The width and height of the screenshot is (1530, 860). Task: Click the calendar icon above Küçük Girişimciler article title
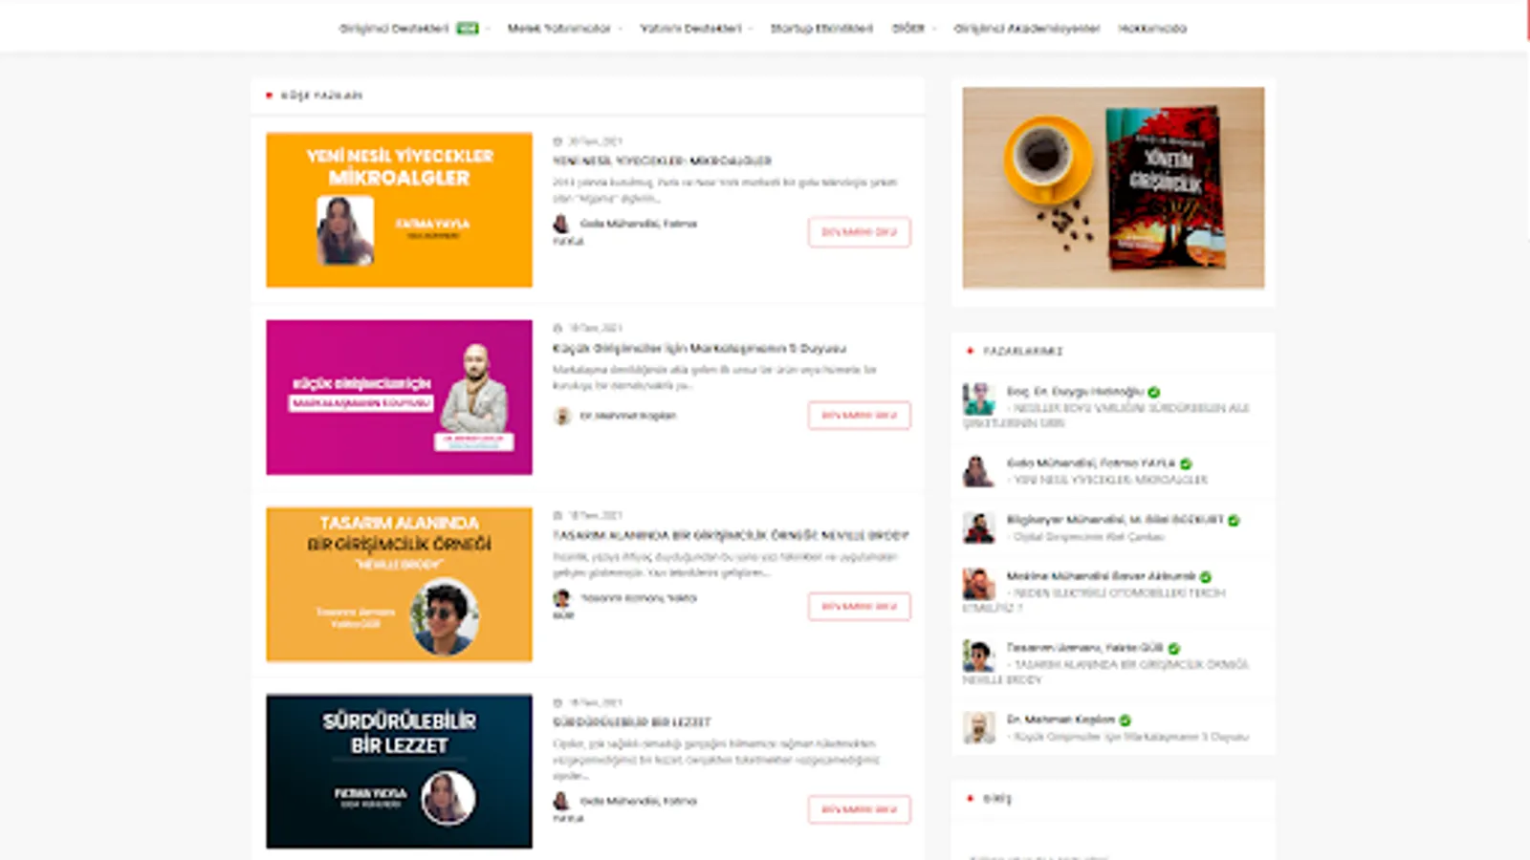557,328
